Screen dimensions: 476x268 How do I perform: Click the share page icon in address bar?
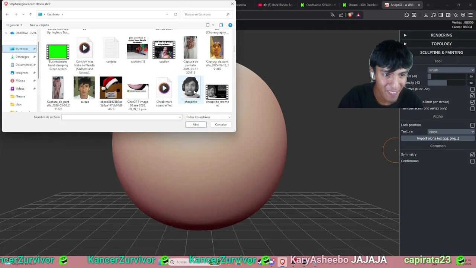[341, 15]
